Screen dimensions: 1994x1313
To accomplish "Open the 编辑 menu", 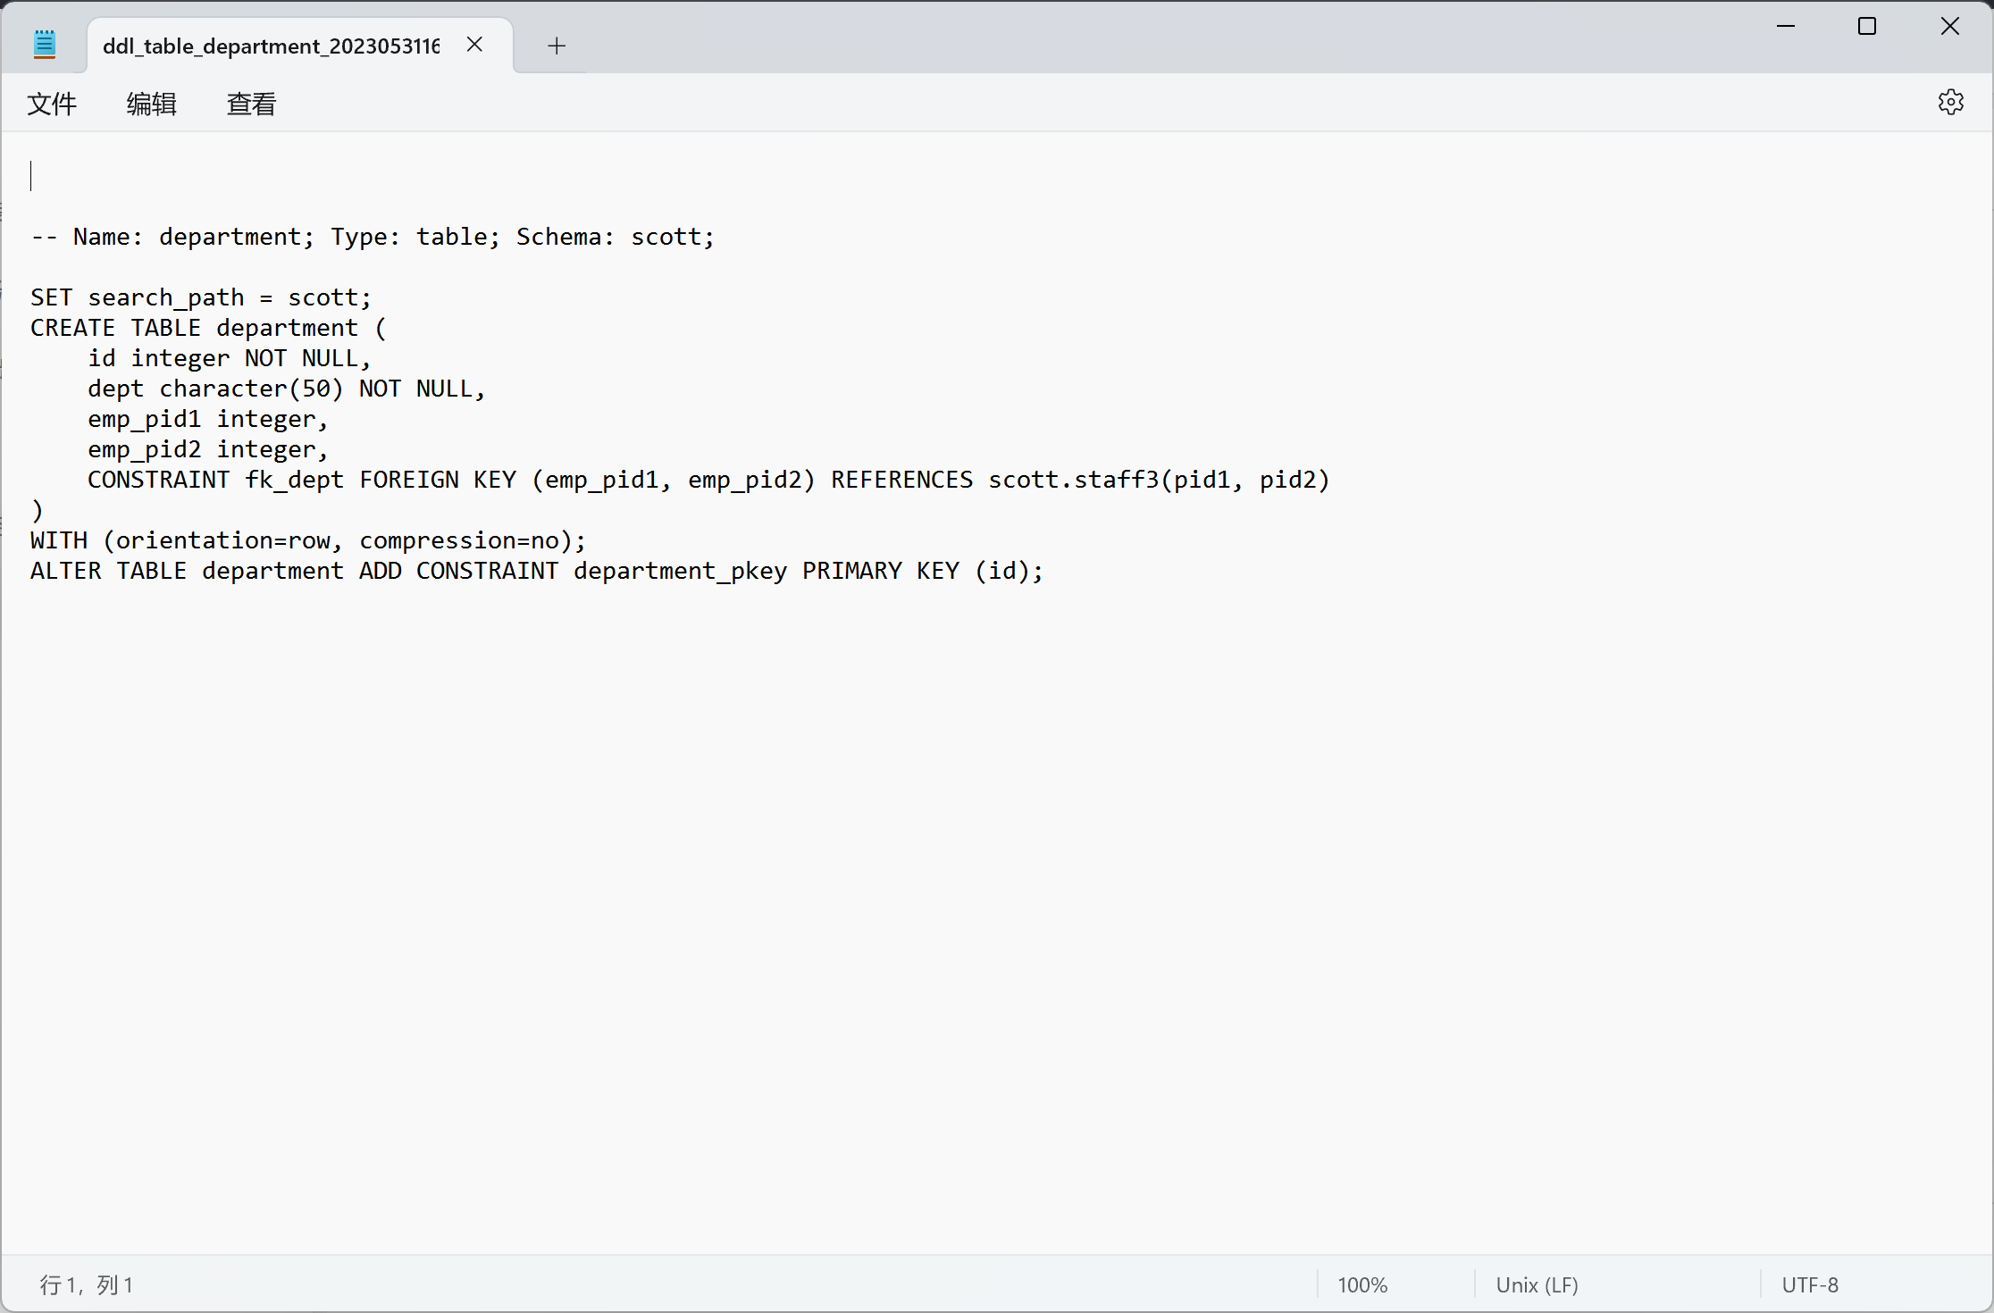I will [151, 105].
